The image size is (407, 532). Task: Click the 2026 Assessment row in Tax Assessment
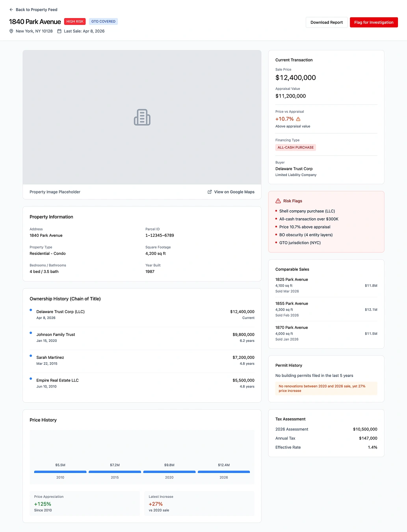(326, 429)
